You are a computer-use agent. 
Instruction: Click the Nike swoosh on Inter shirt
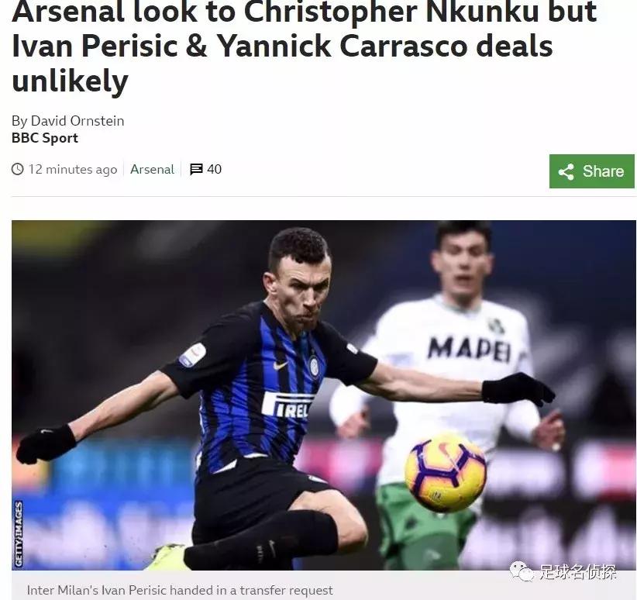coord(281,365)
